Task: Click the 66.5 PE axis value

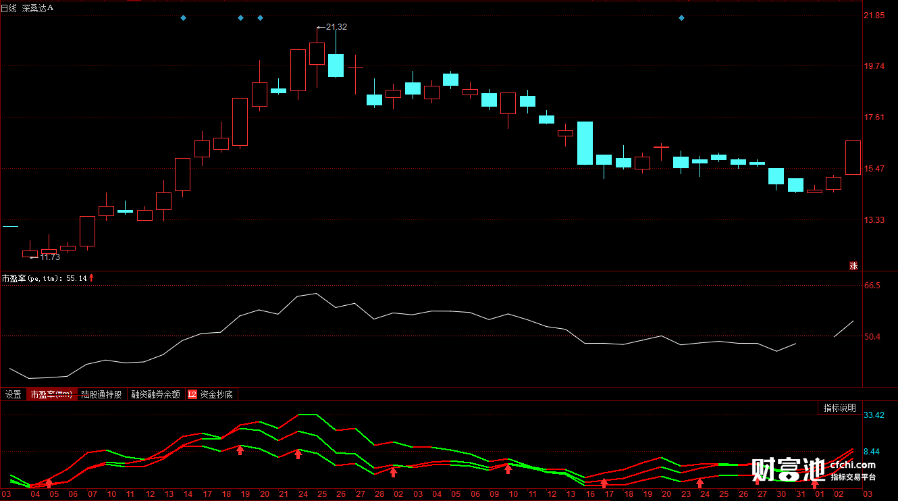Action: click(872, 286)
